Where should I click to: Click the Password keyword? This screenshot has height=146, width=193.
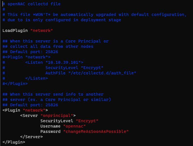50,131
